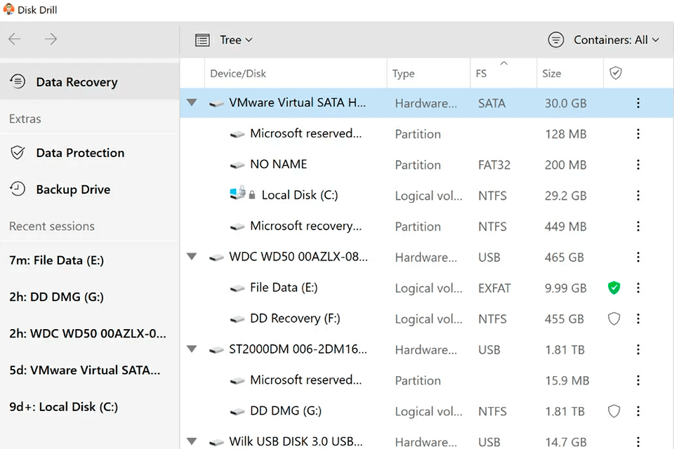Click the Backup Drive clock icon
Screen dimensions: 674x449
pyautogui.click(x=18, y=189)
